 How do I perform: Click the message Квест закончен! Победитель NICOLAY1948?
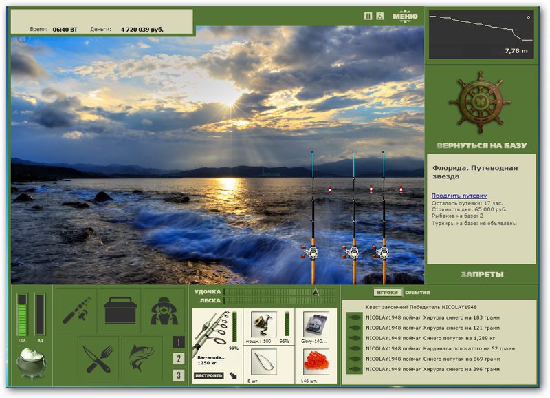tap(421, 307)
